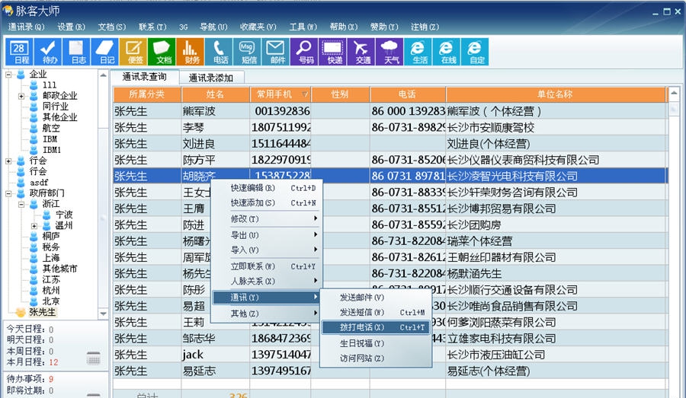Select 生日祝福(Y) in submenu
This screenshot has width=686, height=398.
376,343
